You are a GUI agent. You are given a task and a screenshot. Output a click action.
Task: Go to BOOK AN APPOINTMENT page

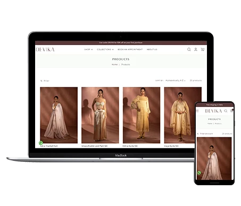pyautogui.click(x=130, y=50)
